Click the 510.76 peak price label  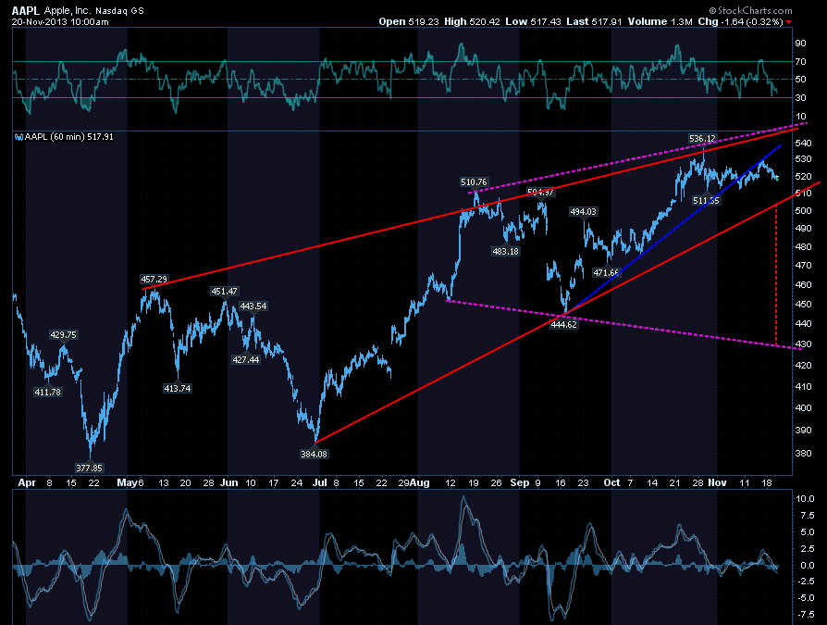474,182
